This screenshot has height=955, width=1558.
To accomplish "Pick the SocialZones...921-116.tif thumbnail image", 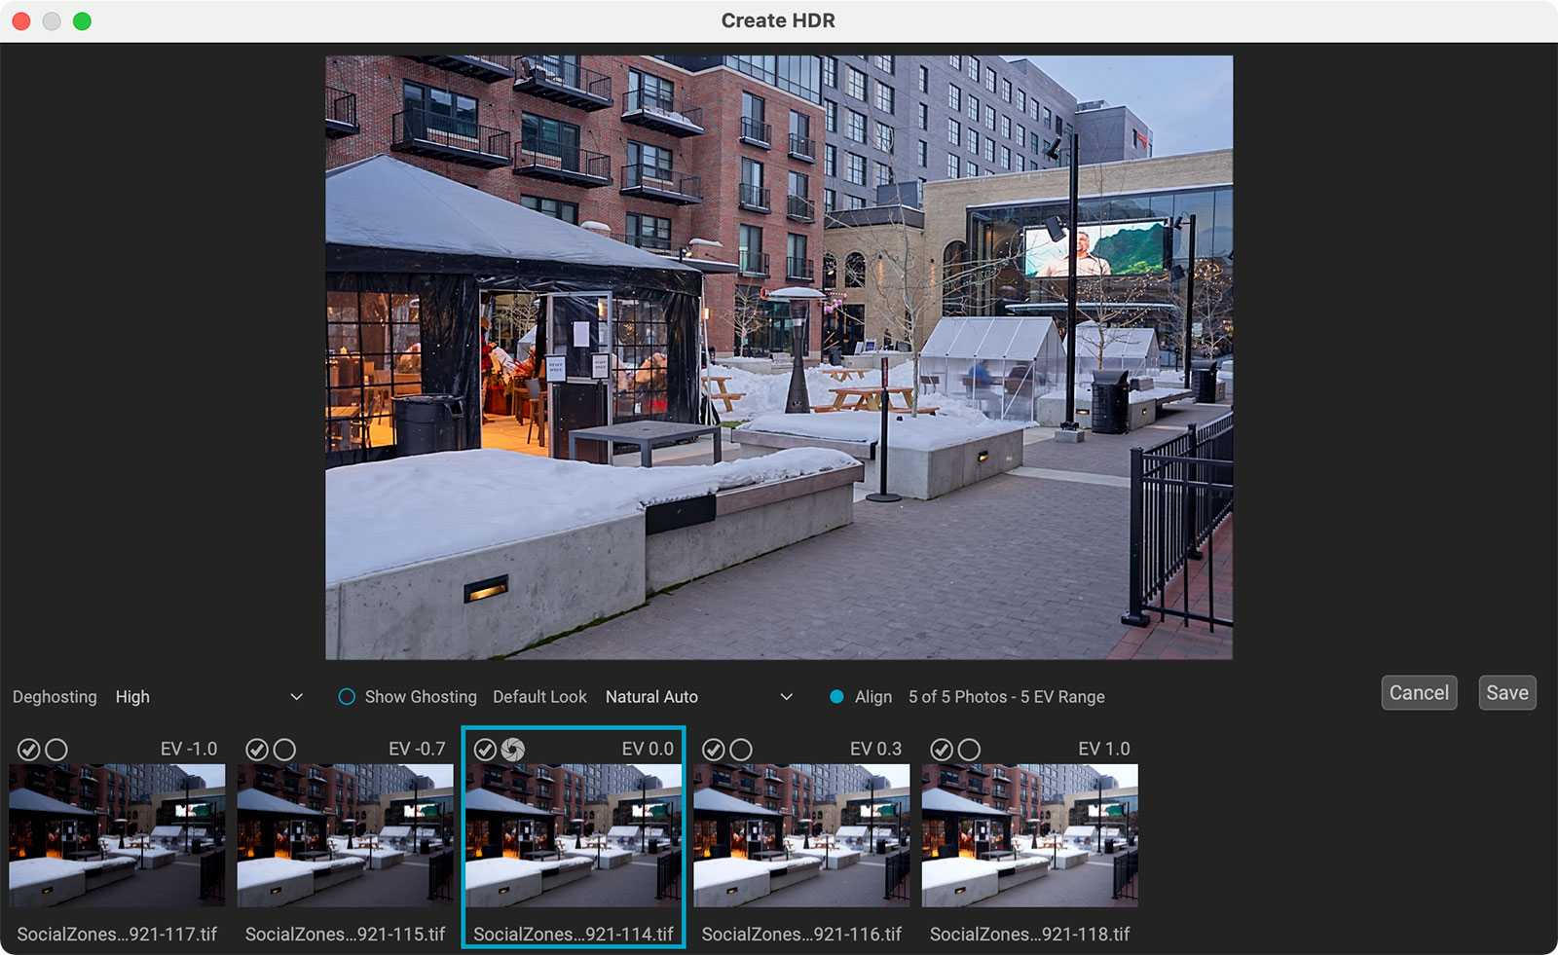I will pos(801,835).
